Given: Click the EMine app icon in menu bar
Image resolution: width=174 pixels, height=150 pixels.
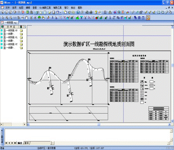Looking at the screenshot, I should (2, 7).
